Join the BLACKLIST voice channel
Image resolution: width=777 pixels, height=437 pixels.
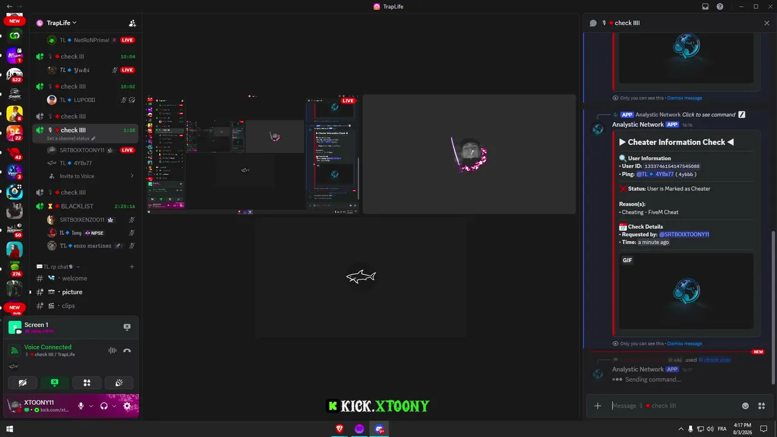pos(86,206)
